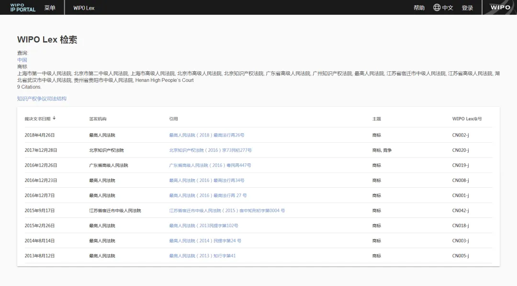Click serial number CN003-j
This screenshot has height=286, width=517.
click(461, 241)
